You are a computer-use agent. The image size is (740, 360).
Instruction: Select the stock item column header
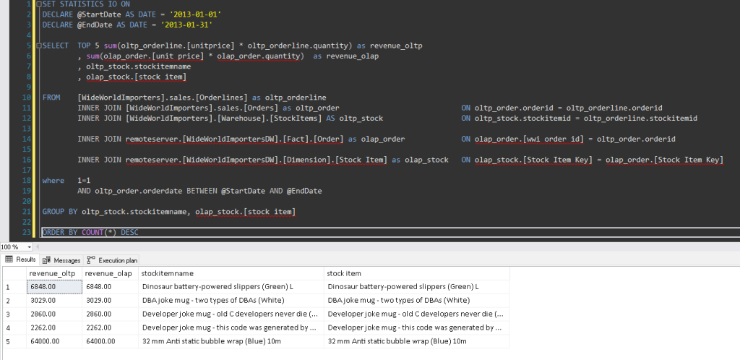pos(417,274)
